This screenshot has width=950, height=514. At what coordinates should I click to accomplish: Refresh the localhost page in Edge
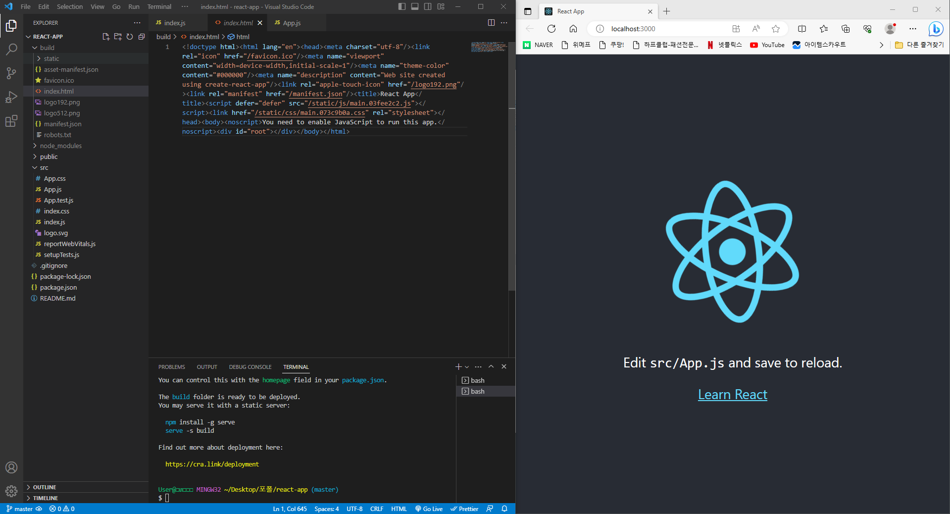551,29
